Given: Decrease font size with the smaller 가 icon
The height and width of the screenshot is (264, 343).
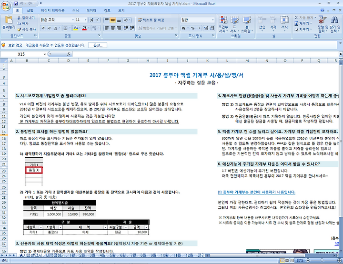Looking at the screenshot, I should [x=98, y=20].
